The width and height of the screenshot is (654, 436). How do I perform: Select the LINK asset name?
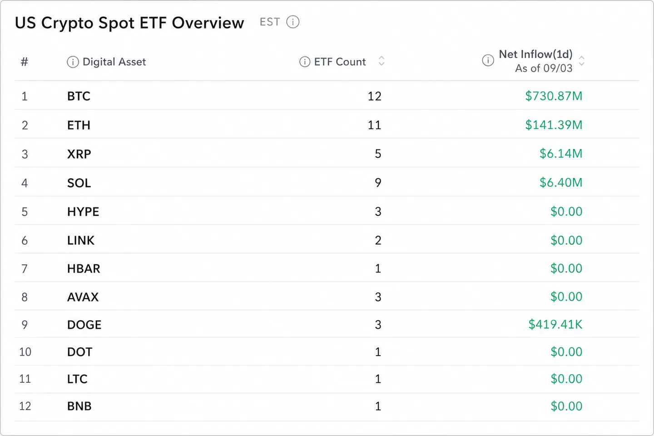click(81, 240)
